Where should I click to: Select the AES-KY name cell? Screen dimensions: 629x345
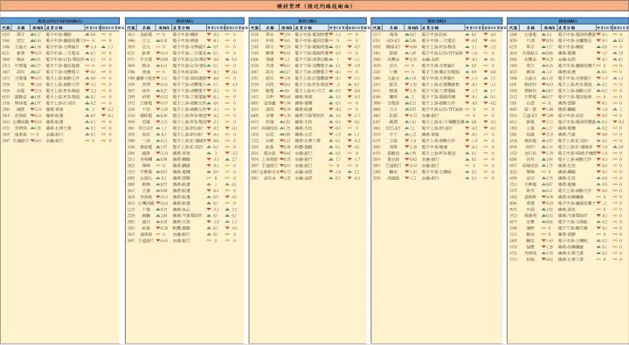tap(393, 40)
